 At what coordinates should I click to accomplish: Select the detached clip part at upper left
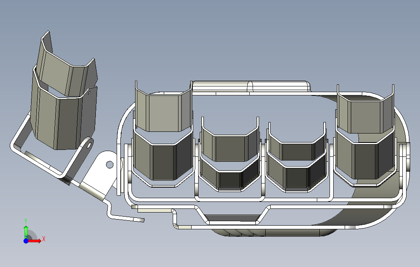(x=64, y=91)
